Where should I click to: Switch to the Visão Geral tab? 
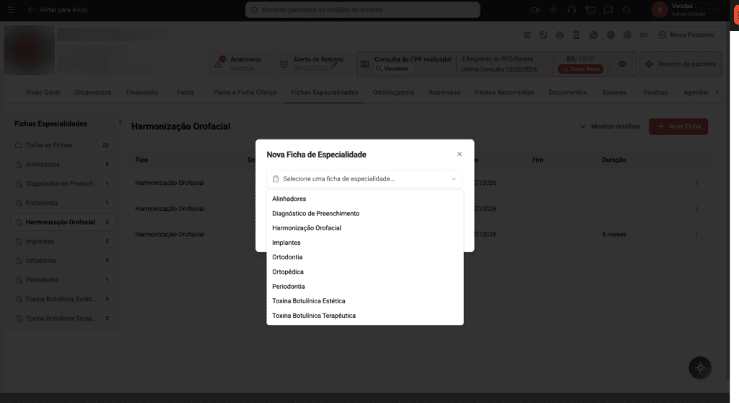(43, 92)
